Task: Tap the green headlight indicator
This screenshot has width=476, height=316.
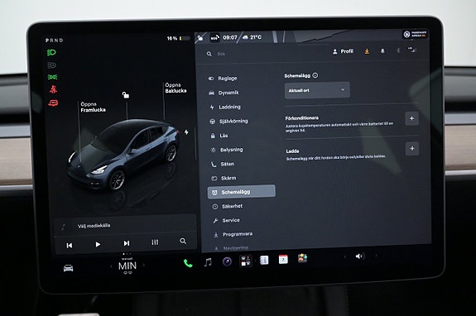Action: pos(51,52)
